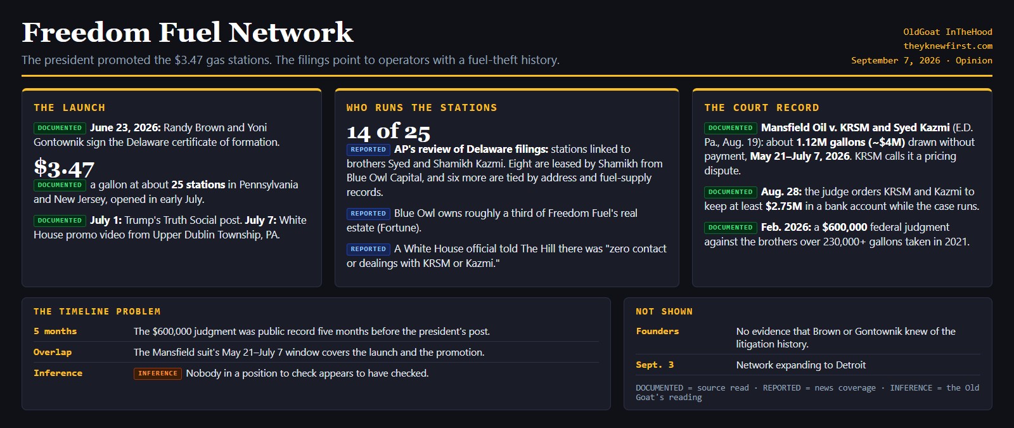
Task: Select the large "$3.47" figure
Action: point(64,168)
